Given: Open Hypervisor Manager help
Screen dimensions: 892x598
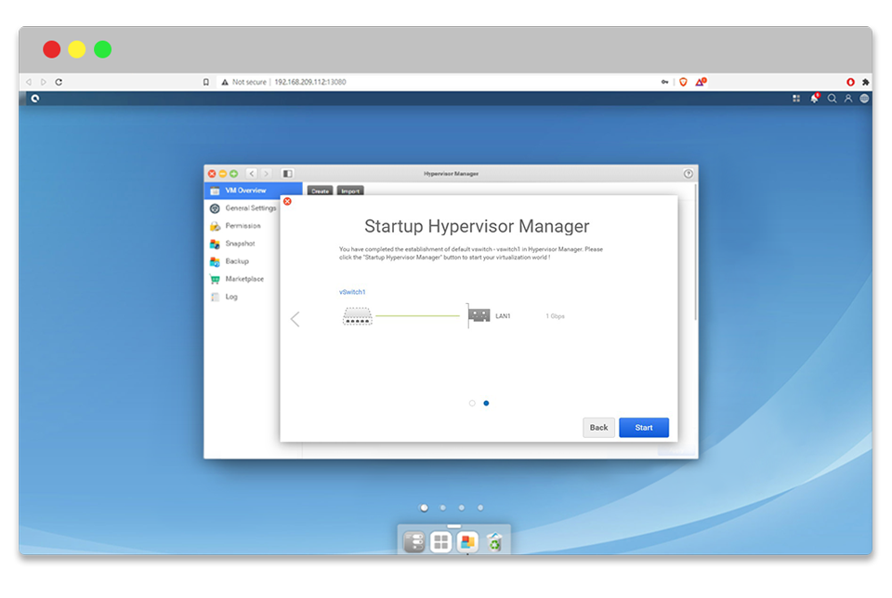Looking at the screenshot, I should tap(688, 174).
